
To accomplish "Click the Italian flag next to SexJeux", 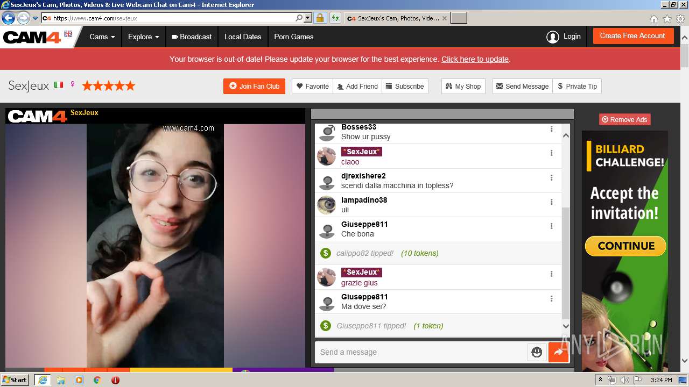I will pyautogui.click(x=59, y=85).
